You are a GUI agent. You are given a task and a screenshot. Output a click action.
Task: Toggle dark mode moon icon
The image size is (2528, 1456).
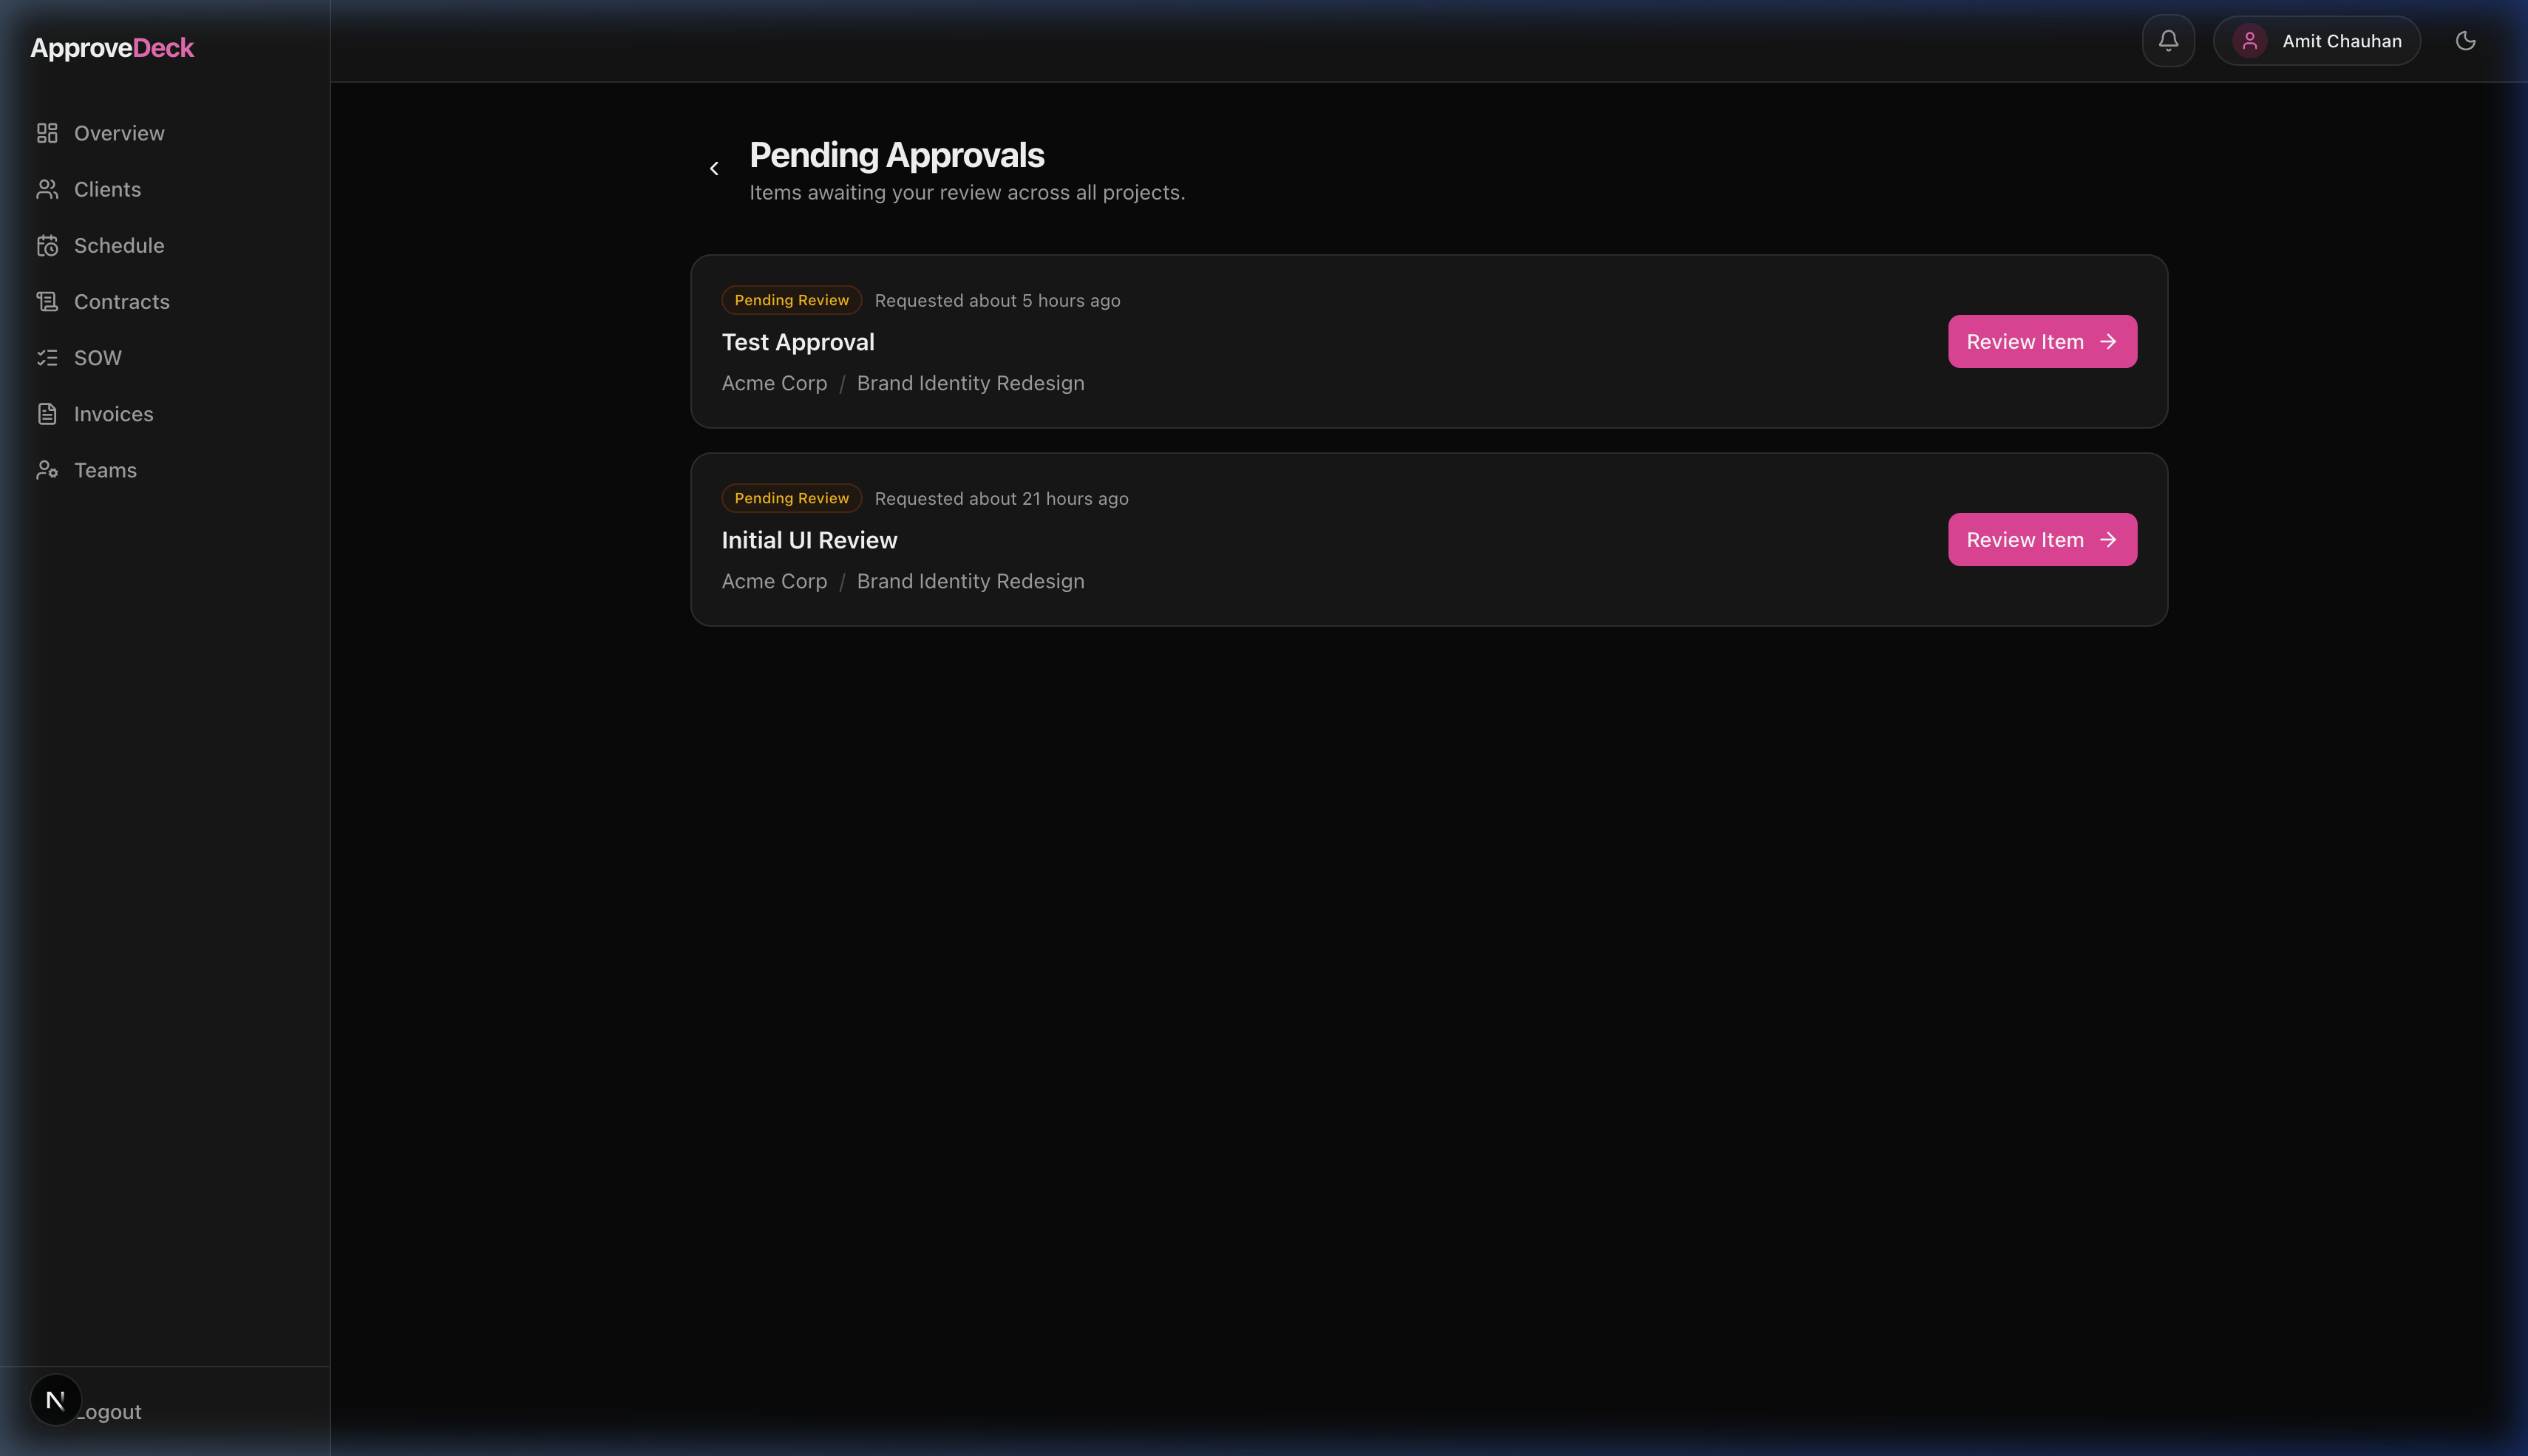click(2465, 41)
